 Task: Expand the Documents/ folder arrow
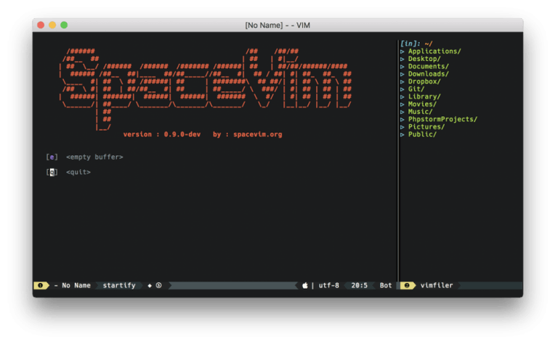[x=402, y=67]
